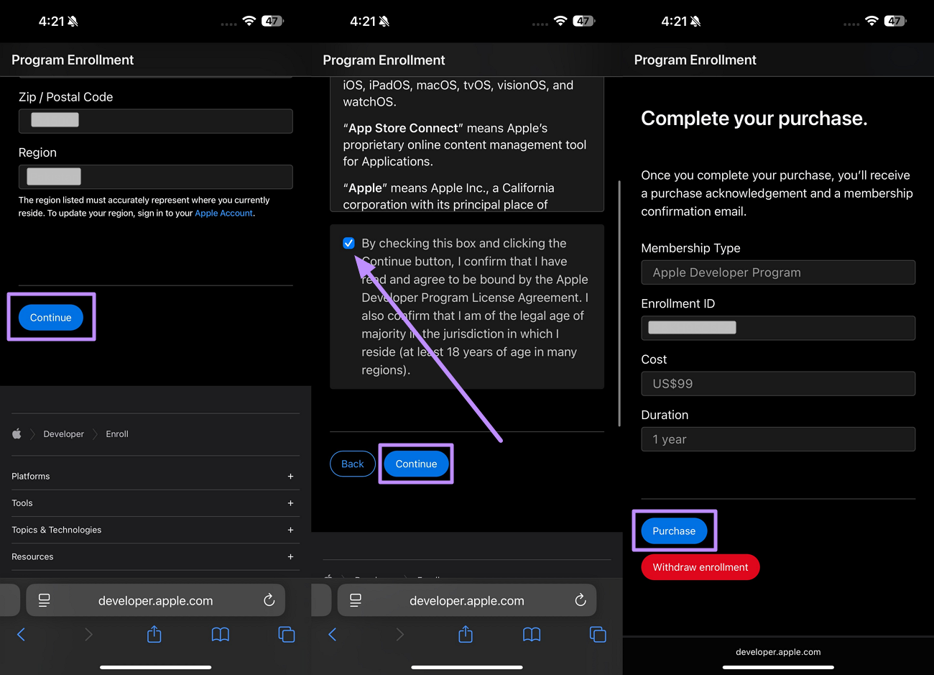Click the Cost field showing US$99
Screen dimensions: 934x675
[778, 384]
